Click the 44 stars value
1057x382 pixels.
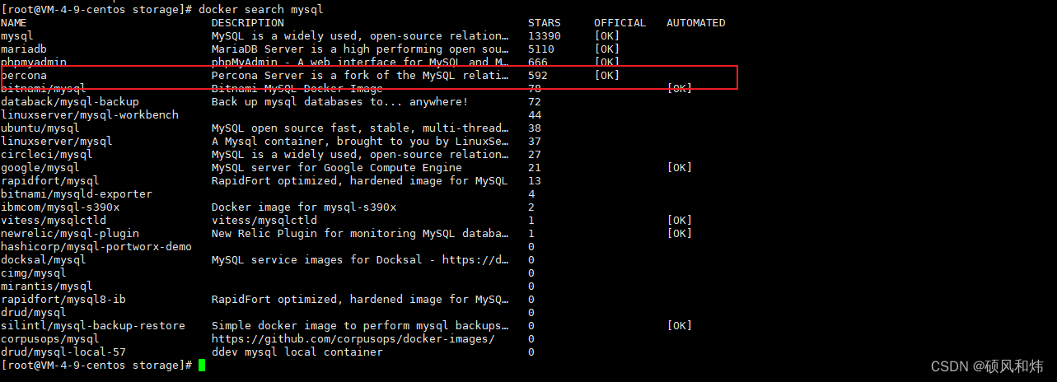coord(535,115)
